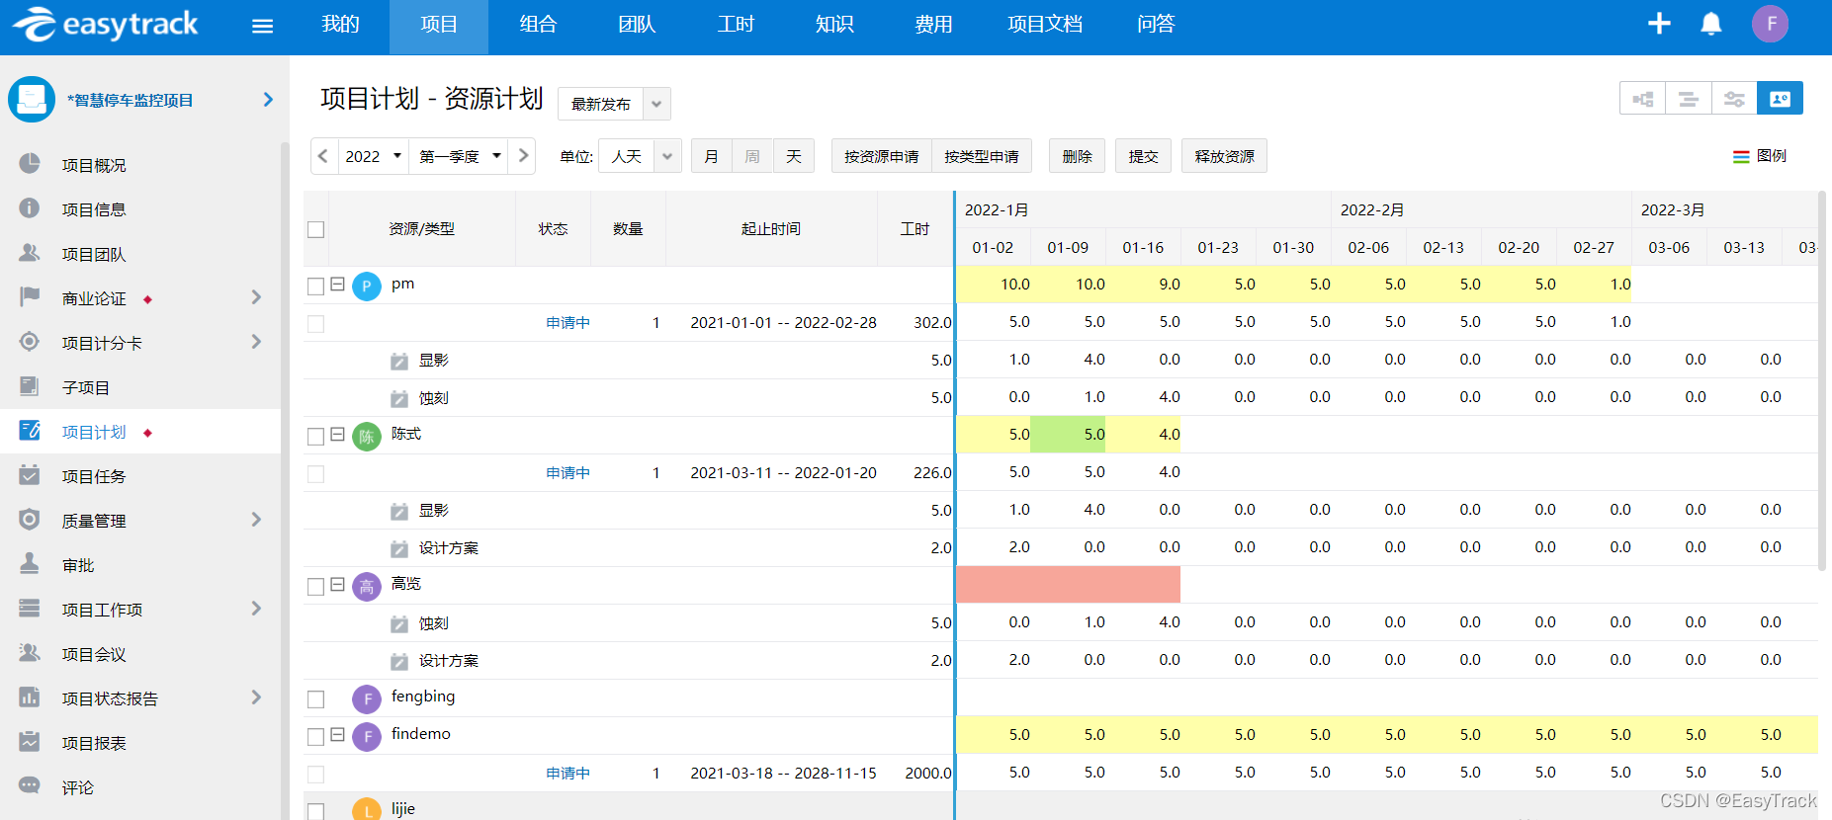Collapse the 陈式 resource row
This screenshot has height=820, width=1832.
[x=337, y=435]
